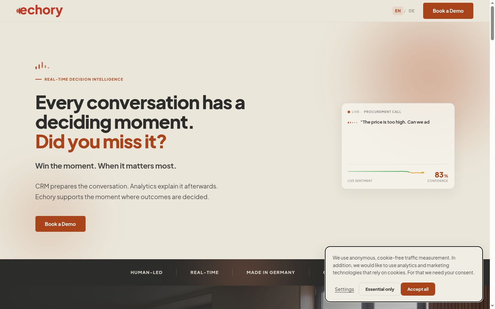
Task: Click 'Win the moment' subheading
Action: [x=106, y=166]
